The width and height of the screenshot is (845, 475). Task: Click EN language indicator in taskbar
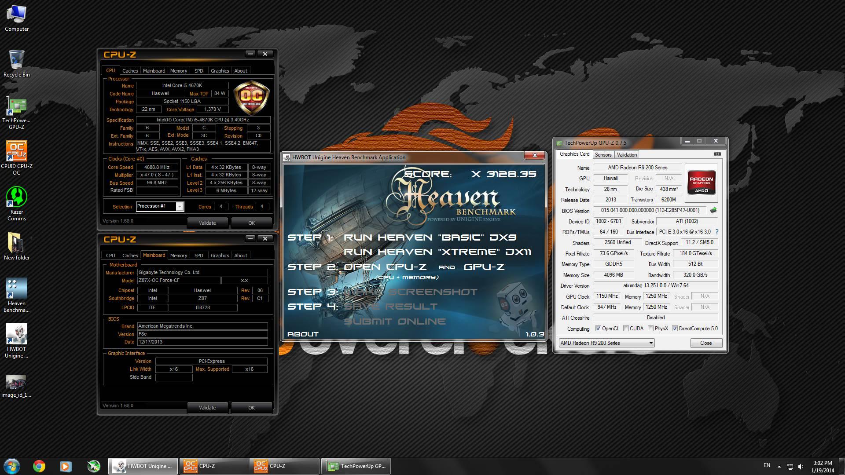click(767, 465)
